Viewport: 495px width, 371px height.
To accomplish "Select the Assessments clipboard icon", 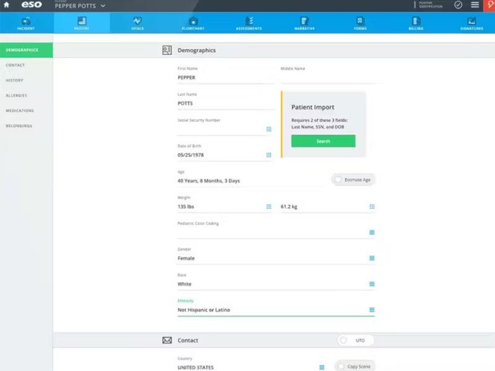I will (x=249, y=21).
